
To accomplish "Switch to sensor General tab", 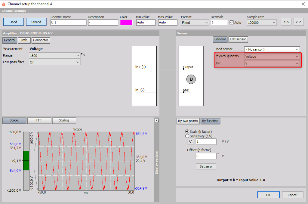I will coord(220,39).
